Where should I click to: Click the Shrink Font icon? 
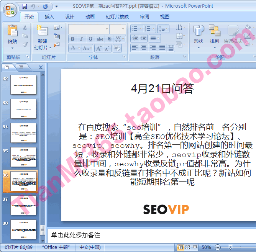pyautogui.click(x=107, y=48)
